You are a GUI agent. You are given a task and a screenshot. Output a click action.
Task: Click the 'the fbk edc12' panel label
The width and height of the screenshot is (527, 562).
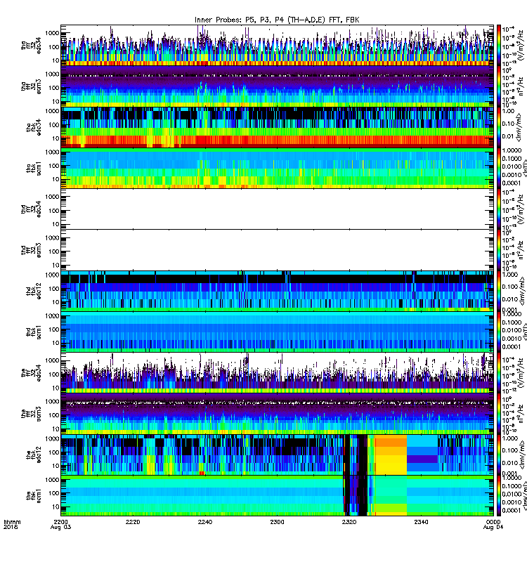(34, 455)
